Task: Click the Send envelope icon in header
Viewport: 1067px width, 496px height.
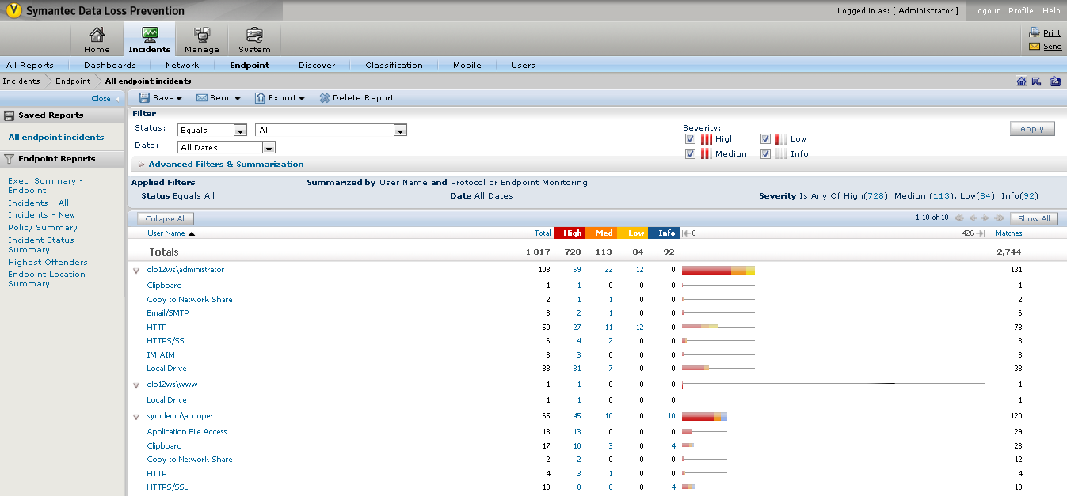Action: (x=1034, y=47)
